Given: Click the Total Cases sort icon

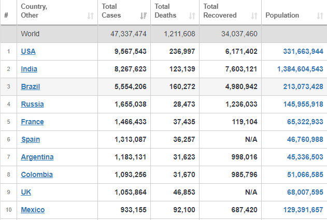Looking at the screenshot, I should tap(143, 16).
